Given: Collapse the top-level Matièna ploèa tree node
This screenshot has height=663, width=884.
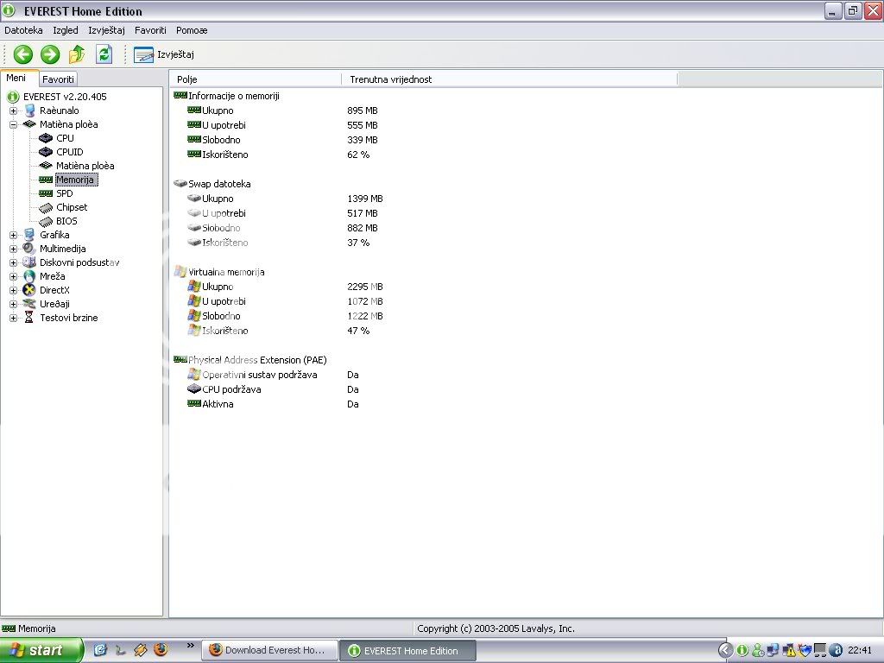Looking at the screenshot, I should tap(14, 124).
